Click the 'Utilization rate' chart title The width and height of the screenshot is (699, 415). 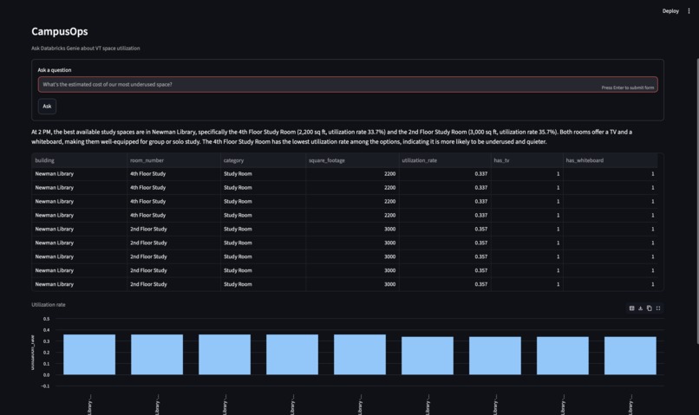pyautogui.click(x=49, y=305)
